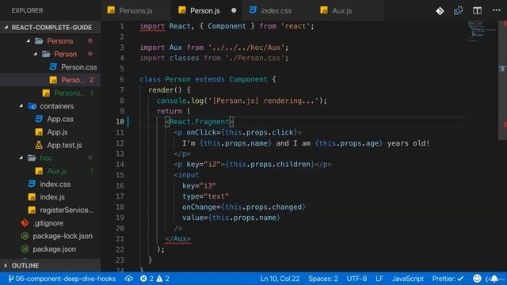The height and width of the screenshot is (285, 507).
Task: Open App.css in the explorer
Action: tap(50, 119)
